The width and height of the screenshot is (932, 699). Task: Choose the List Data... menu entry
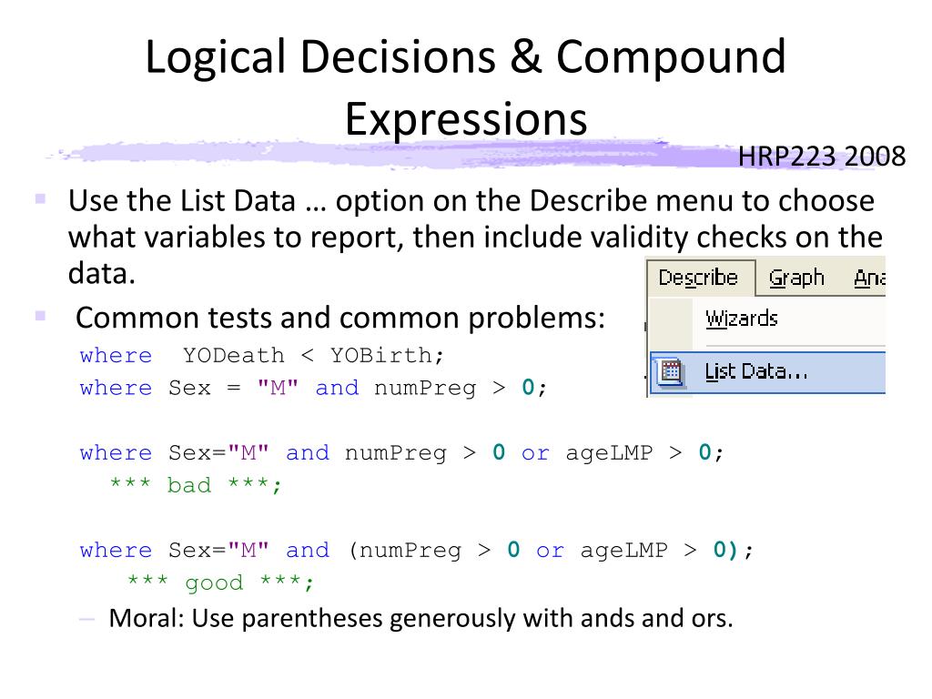(x=767, y=372)
